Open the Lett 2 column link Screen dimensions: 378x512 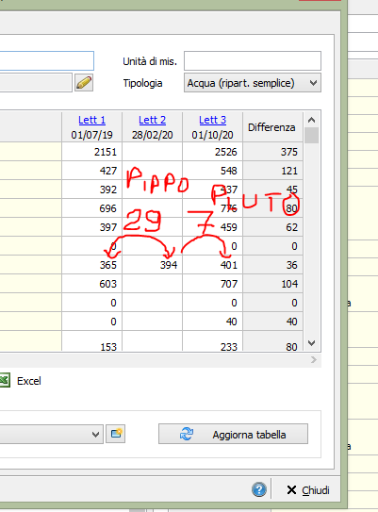coord(153,120)
